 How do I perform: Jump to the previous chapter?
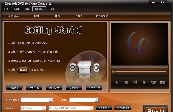click(135, 82)
